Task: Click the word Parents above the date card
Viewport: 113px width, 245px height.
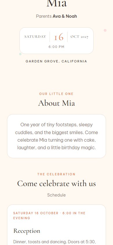Action: point(44,16)
